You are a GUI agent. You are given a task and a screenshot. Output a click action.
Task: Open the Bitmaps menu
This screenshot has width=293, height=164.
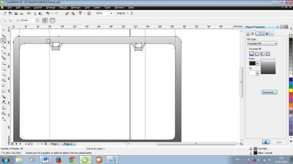76,8
